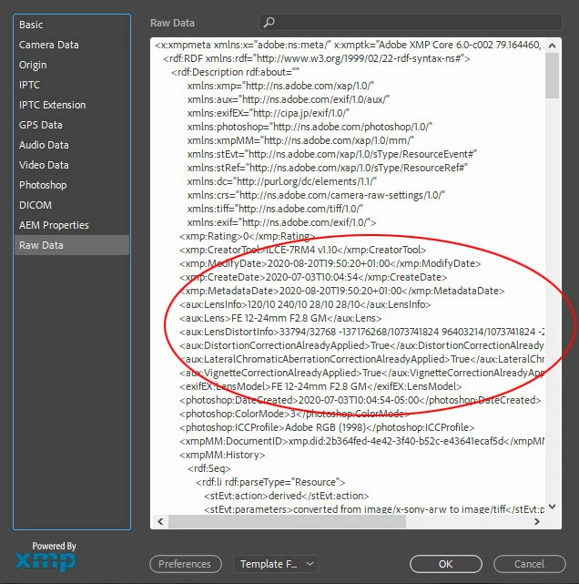
Task: Click the xmlns:exifEX cipa.jp line
Action: 268,113
